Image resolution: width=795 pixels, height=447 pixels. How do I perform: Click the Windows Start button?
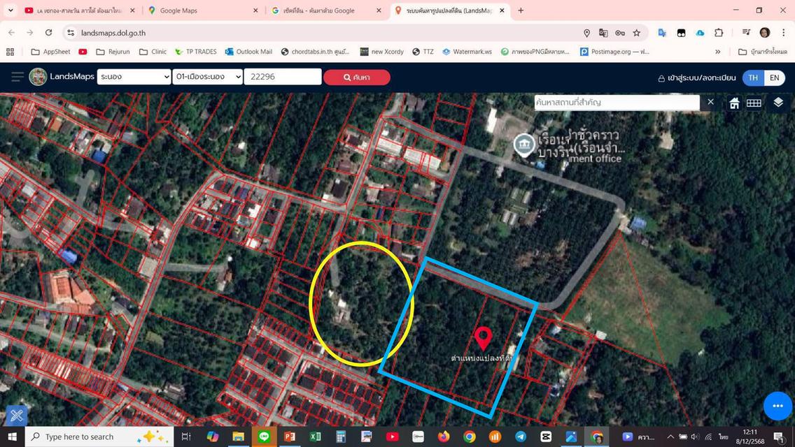point(12,437)
